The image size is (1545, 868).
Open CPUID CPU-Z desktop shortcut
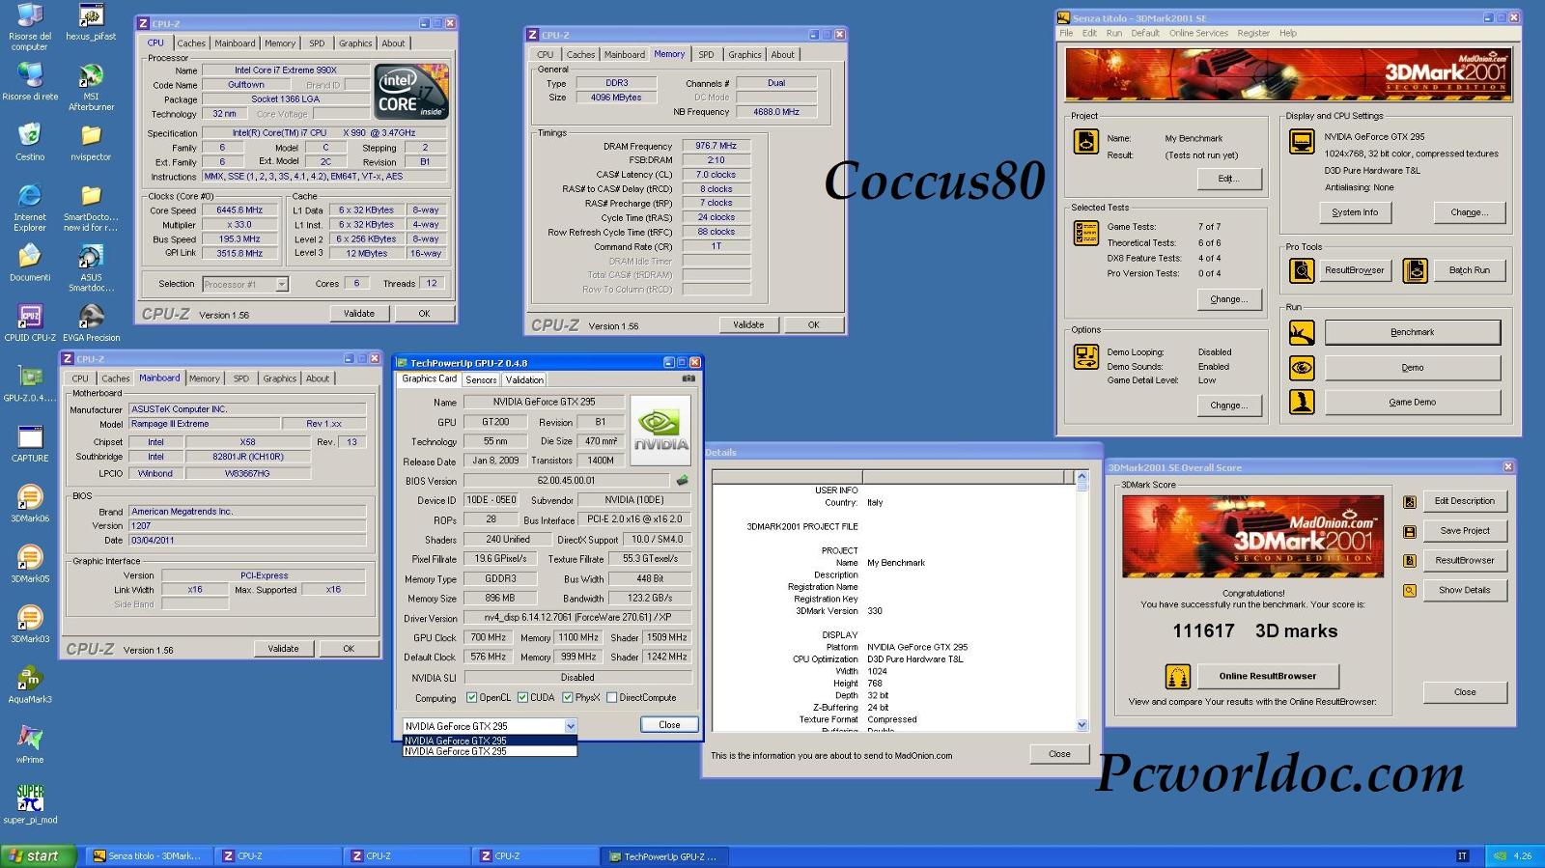click(30, 322)
